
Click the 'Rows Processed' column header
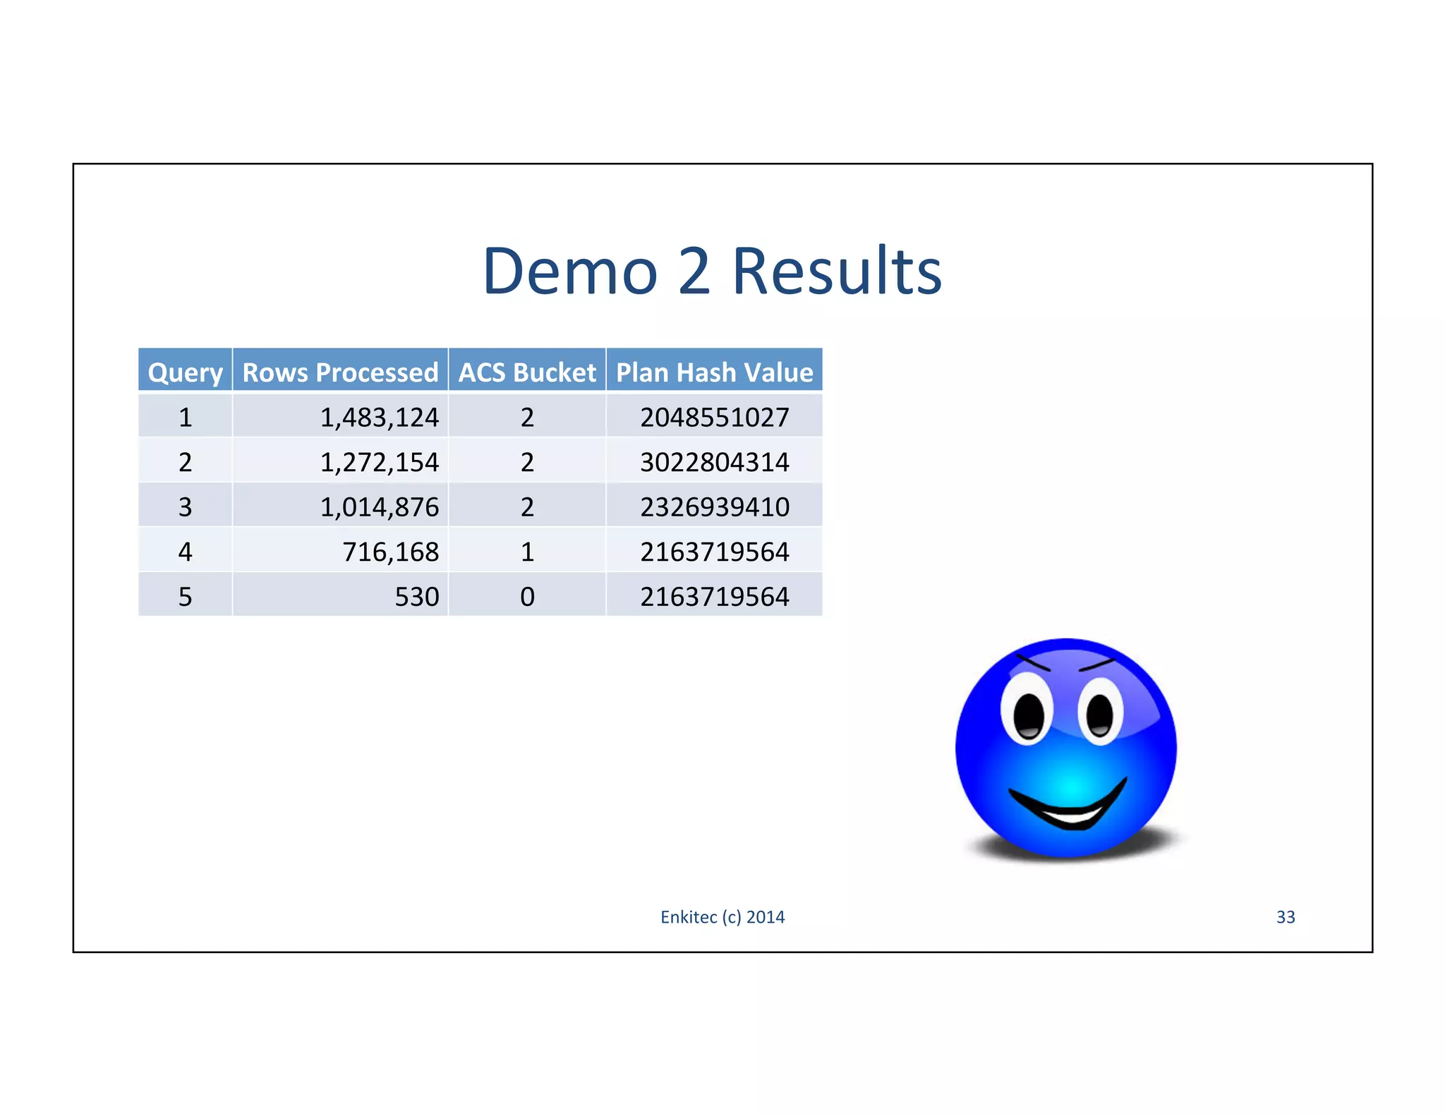(x=341, y=371)
